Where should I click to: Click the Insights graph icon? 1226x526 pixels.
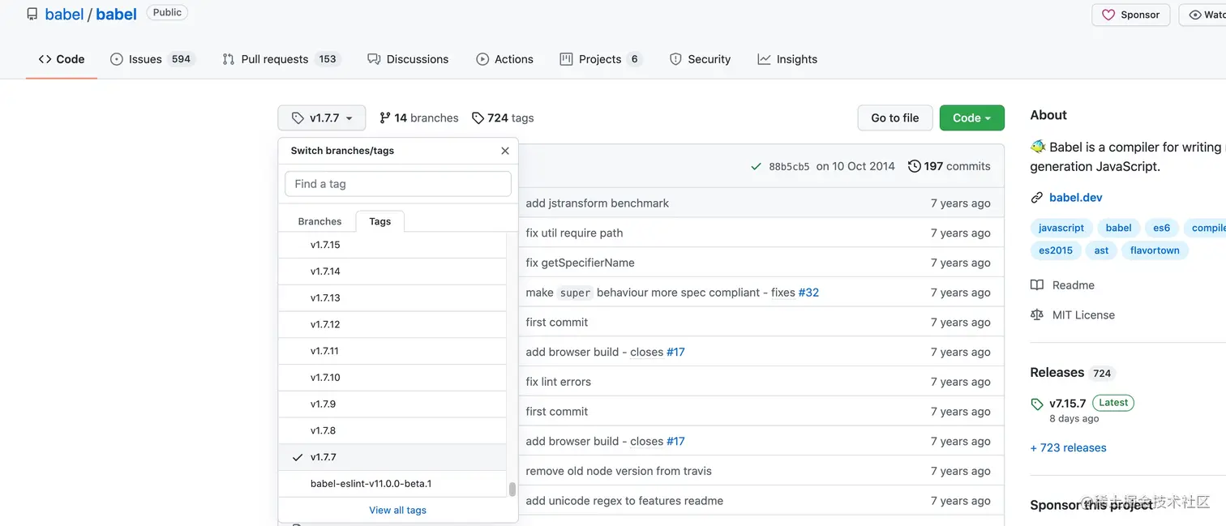click(764, 59)
